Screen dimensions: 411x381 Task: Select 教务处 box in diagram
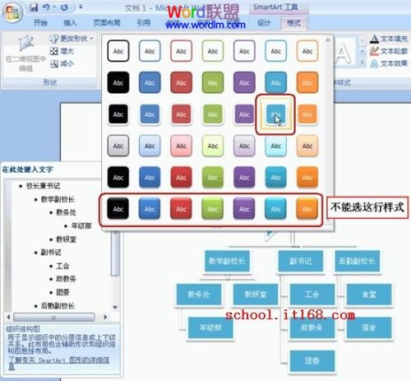[x=199, y=295]
